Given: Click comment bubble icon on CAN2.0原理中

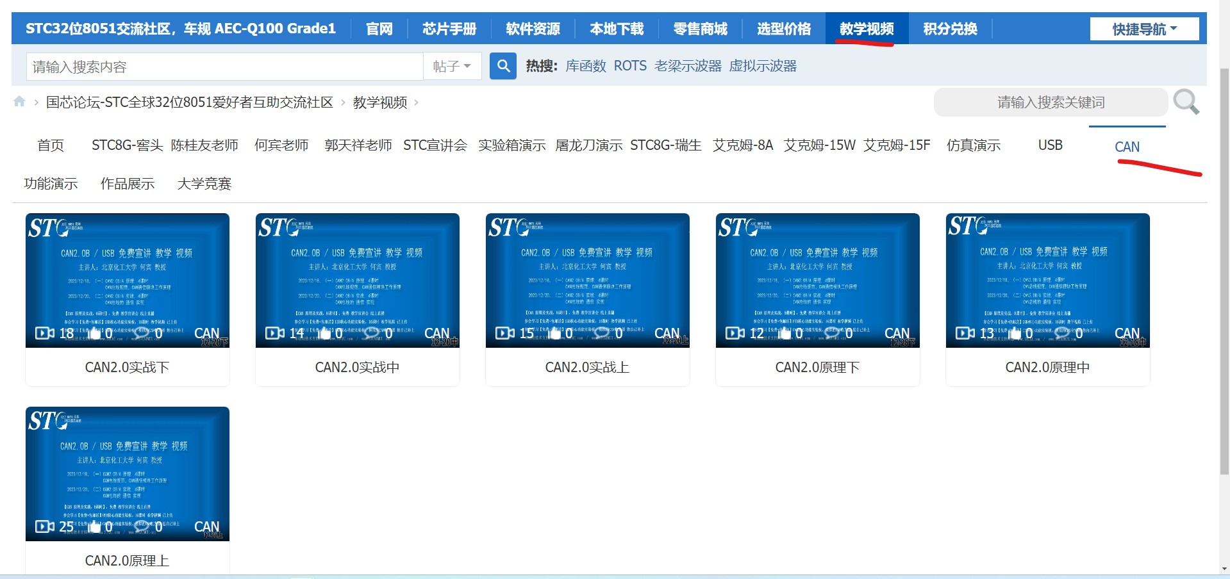Looking at the screenshot, I should pyautogui.click(x=1061, y=333).
